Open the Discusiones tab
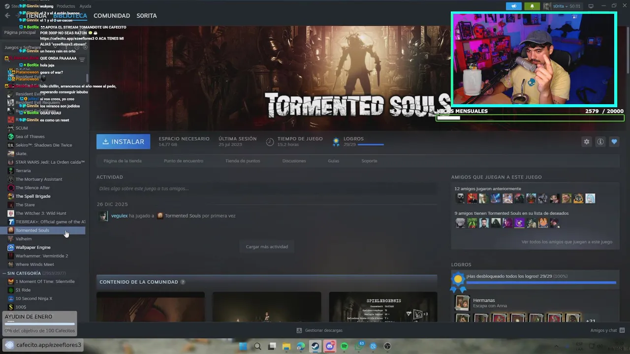The width and height of the screenshot is (630, 354). click(294, 161)
